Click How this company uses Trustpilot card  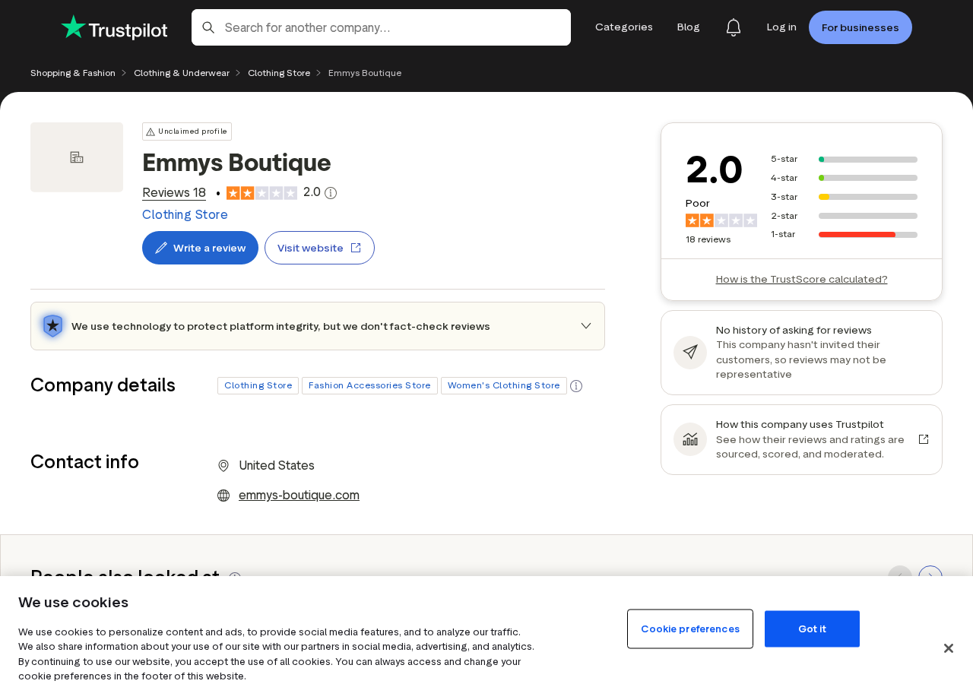pyautogui.click(x=801, y=439)
